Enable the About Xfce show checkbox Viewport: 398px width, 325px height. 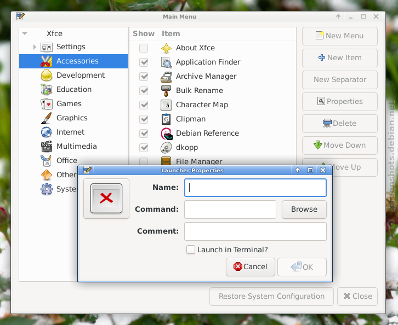pyautogui.click(x=144, y=48)
